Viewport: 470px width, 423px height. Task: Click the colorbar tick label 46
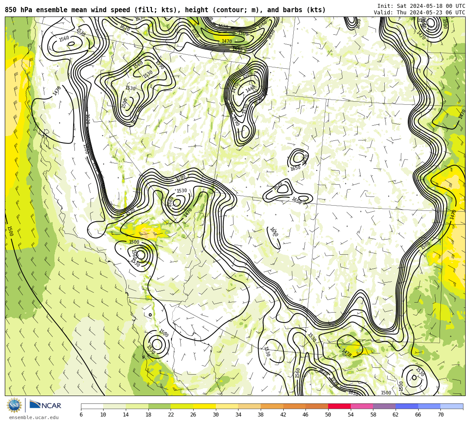pos(306,415)
